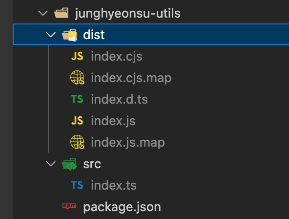Select the index.d.ts declaration file
289x219 pixels.
[151, 99]
